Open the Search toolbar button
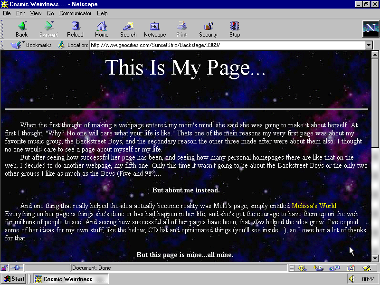The height and width of the screenshot is (285, 380). [x=128, y=29]
